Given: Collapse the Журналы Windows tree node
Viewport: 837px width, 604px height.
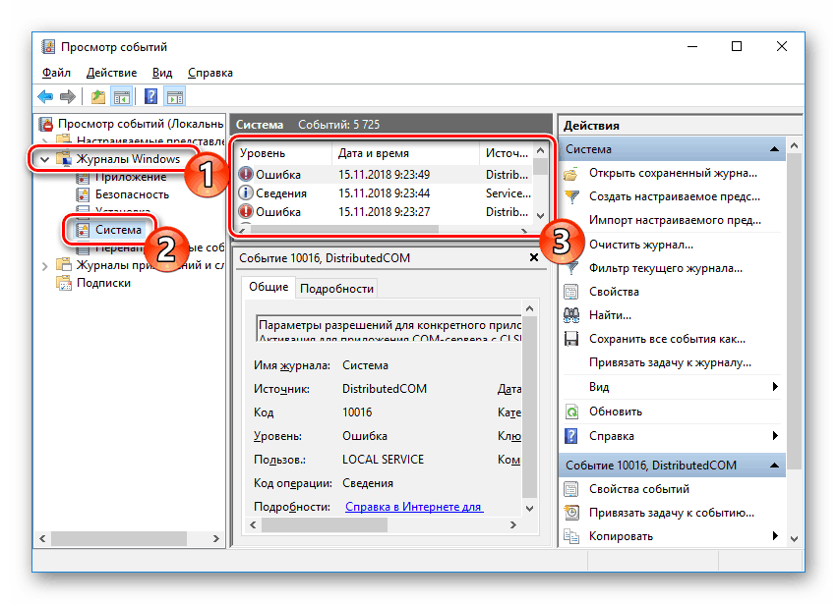Looking at the screenshot, I should 44,157.
